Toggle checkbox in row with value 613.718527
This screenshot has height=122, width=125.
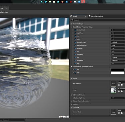(75, 61)
